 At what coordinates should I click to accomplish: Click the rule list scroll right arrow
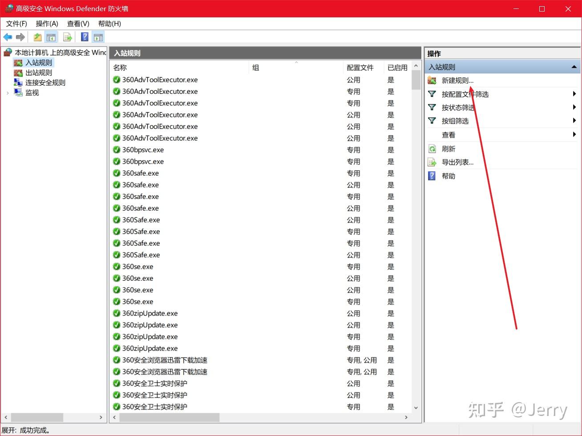pyautogui.click(x=406, y=417)
